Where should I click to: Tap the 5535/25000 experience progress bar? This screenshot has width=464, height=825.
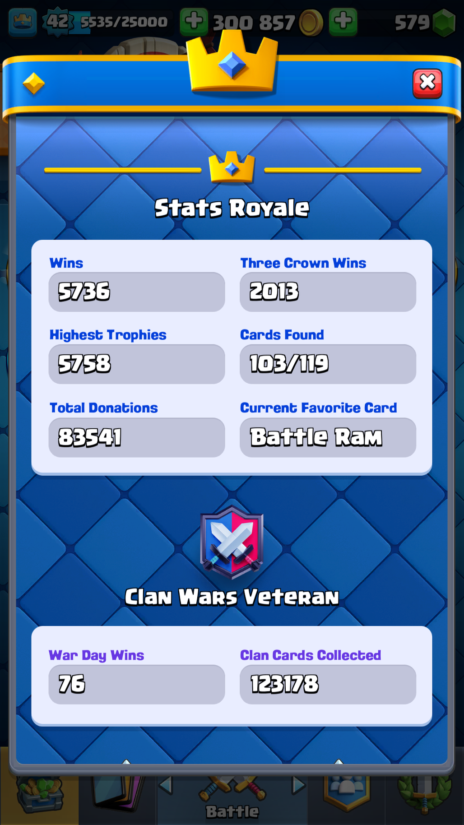coord(123,22)
